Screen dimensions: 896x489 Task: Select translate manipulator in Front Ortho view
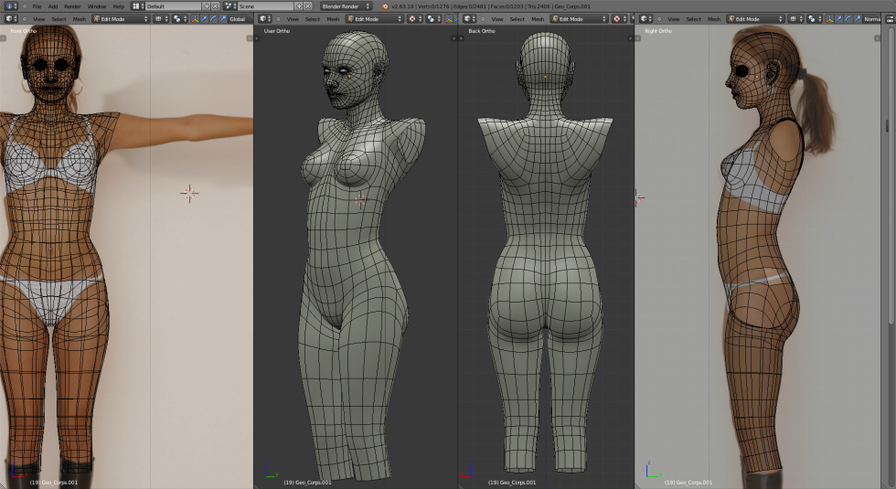click(x=204, y=18)
